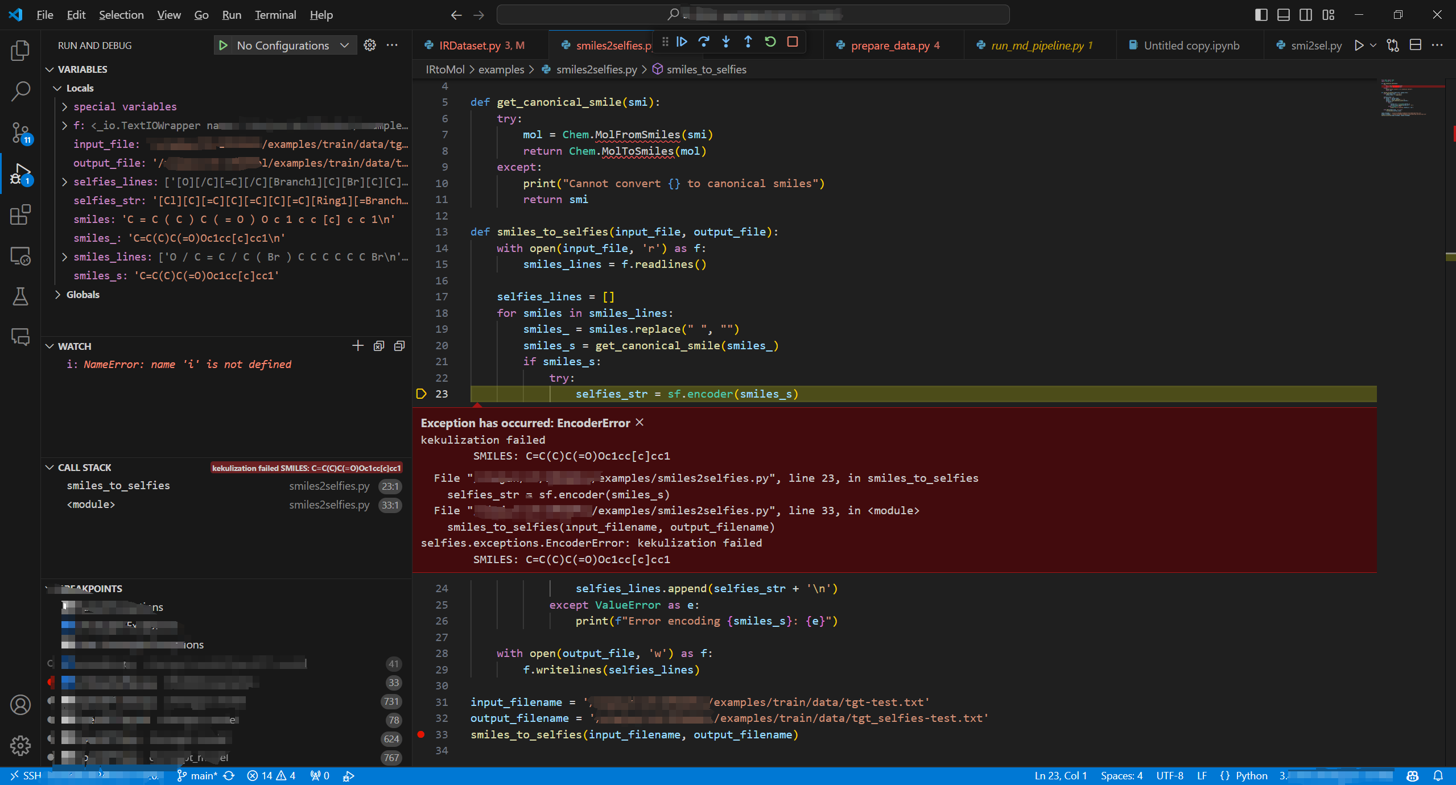Viewport: 1456px width, 785px height.
Task: Expand selfies_lines variable
Action: tap(64, 182)
